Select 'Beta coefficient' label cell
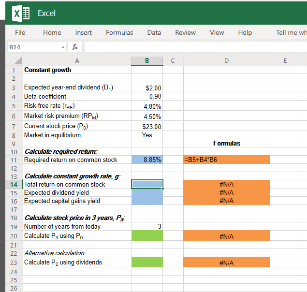 [x=77, y=96]
